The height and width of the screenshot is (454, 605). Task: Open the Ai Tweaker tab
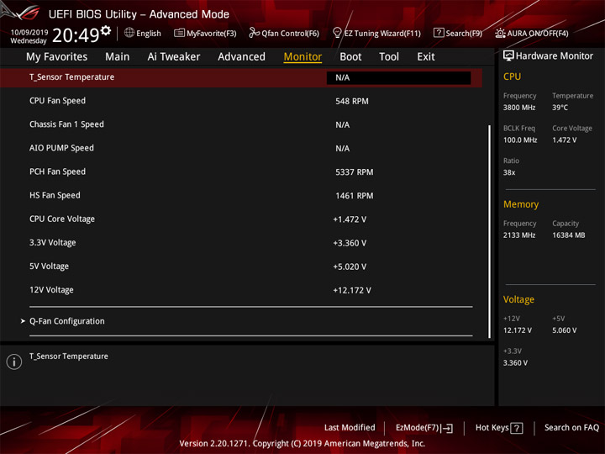coord(174,57)
